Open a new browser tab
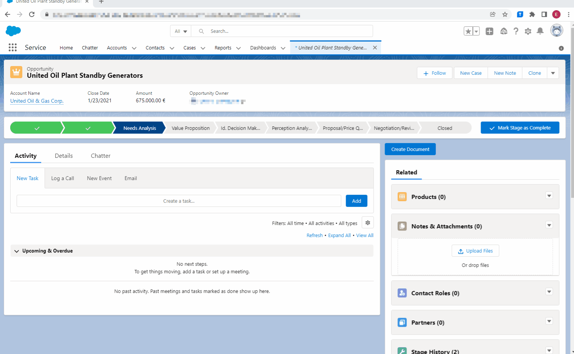The width and height of the screenshot is (574, 354). [101, 2]
